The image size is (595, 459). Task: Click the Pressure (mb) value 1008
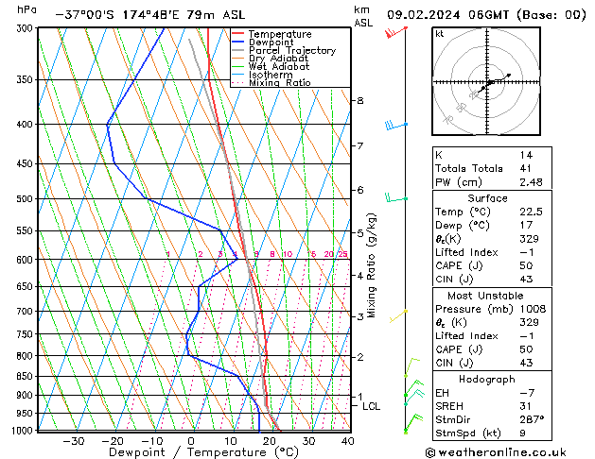point(533,309)
